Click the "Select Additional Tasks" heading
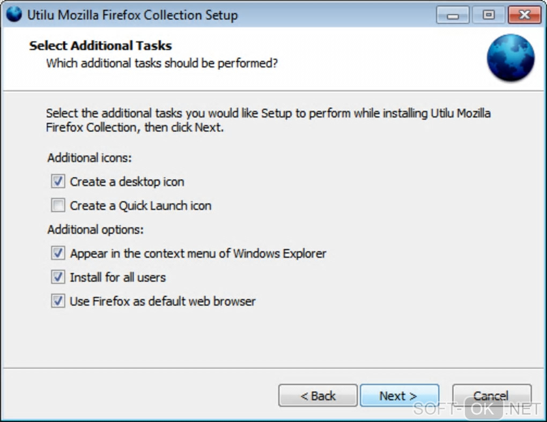The height and width of the screenshot is (422, 547). click(x=100, y=46)
